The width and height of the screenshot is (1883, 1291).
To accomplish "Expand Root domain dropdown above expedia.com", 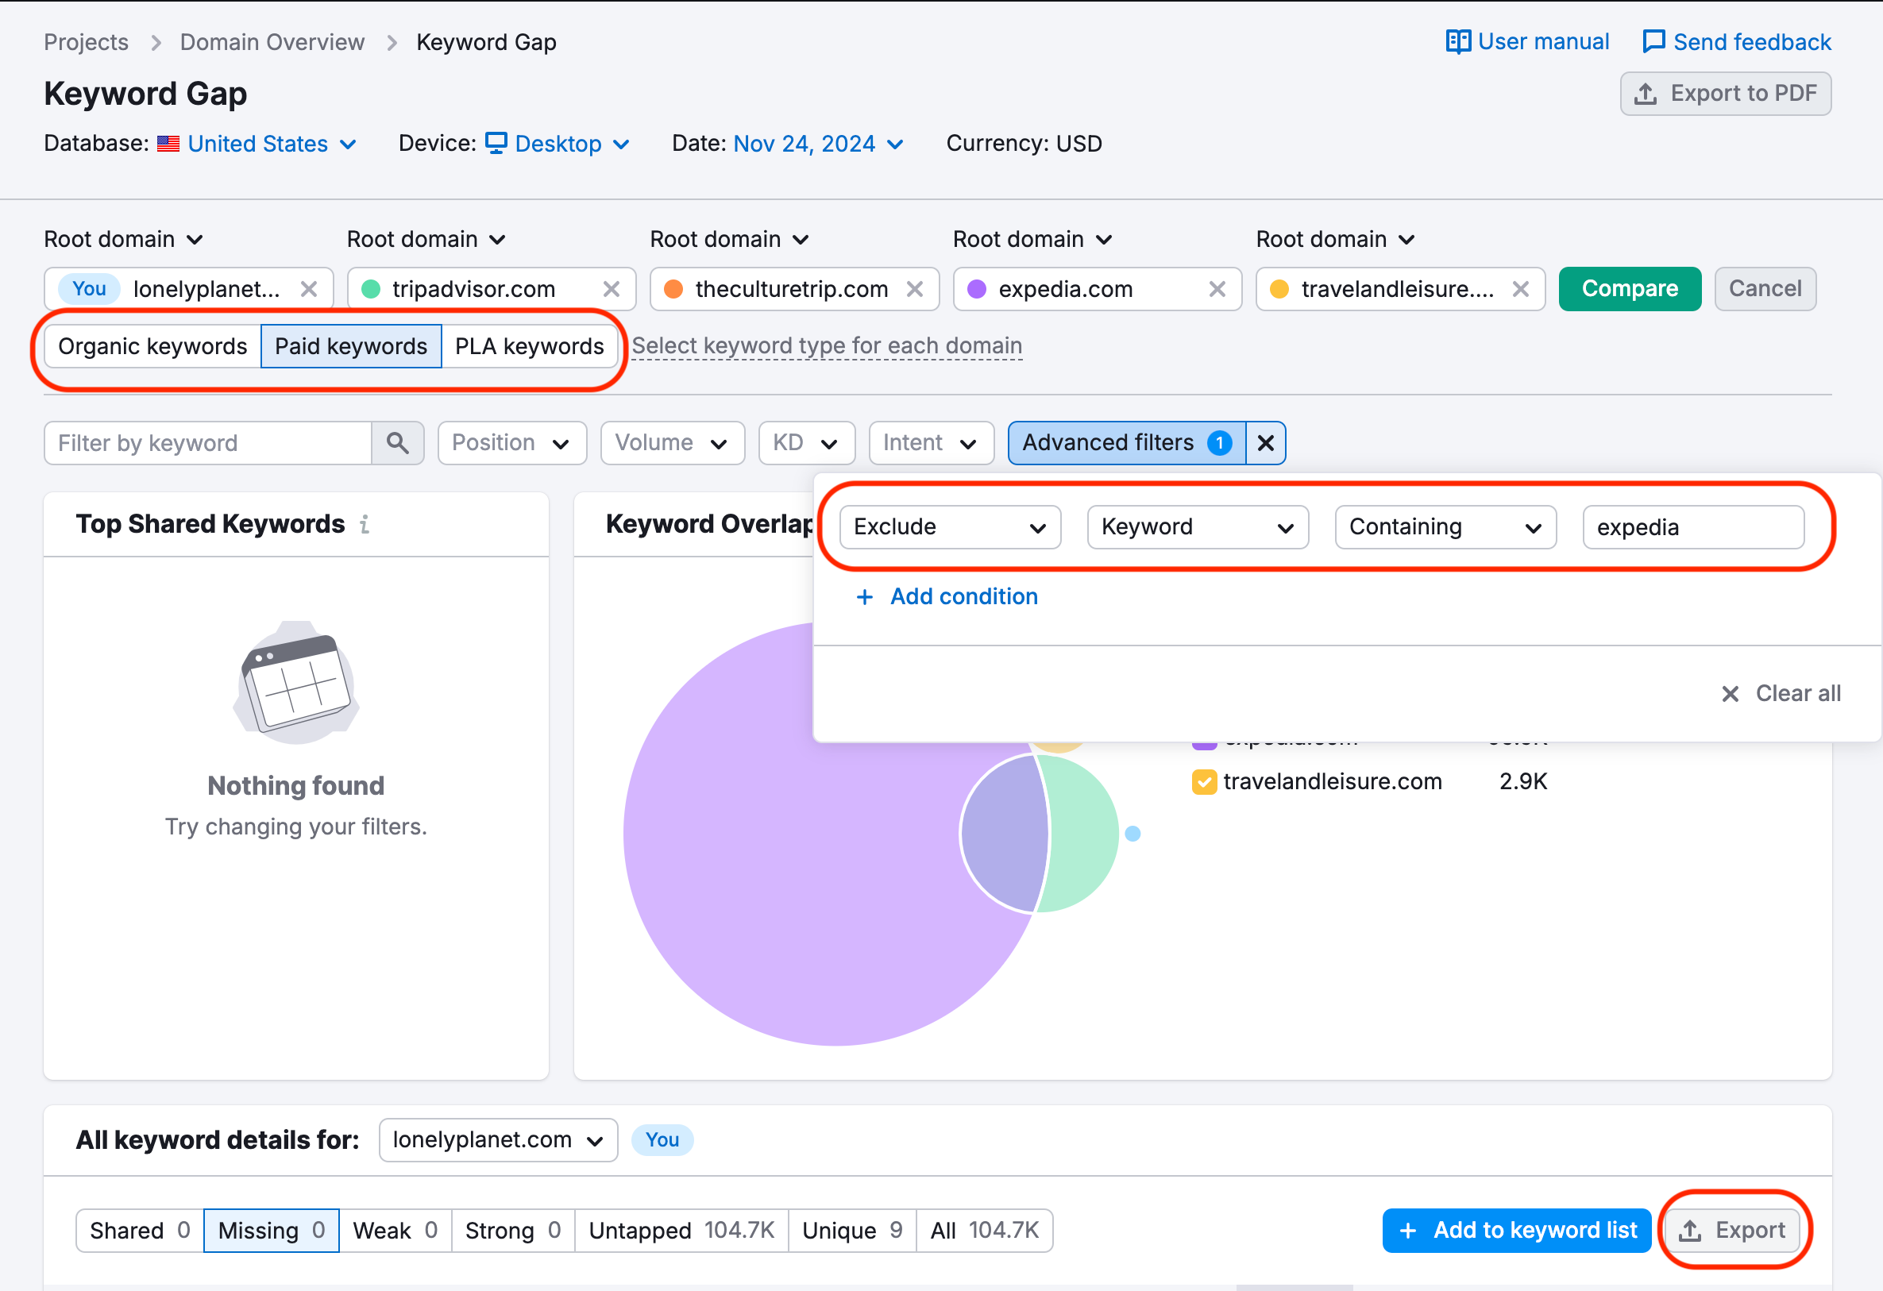I will click(1032, 240).
